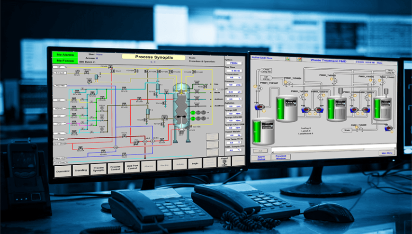The height and width of the screenshot is (234, 412).
Task: Click the FCV08 valve on the red line
Action: 139,99
